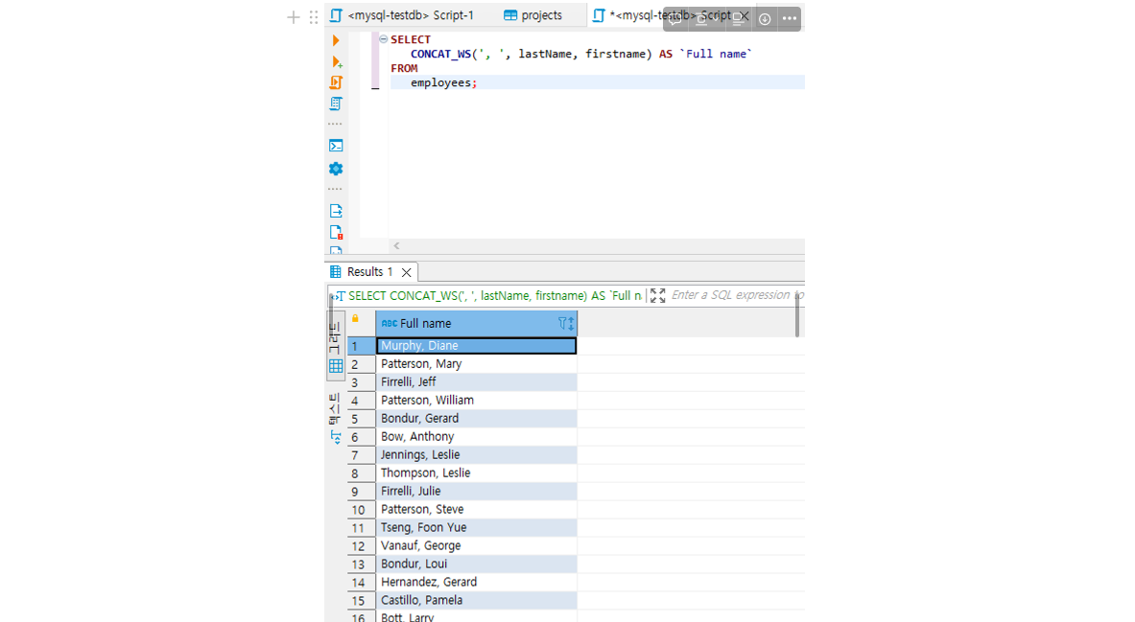Viewport: 1135px width, 622px height.
Task: Click export file icon with arrow
Action: (x=336, y=211)
